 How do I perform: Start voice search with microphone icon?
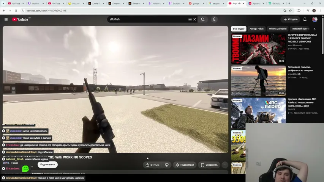(x=214, y=19)
